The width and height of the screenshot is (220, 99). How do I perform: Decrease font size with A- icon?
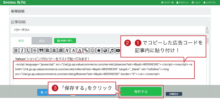click(x=73, y=51)
